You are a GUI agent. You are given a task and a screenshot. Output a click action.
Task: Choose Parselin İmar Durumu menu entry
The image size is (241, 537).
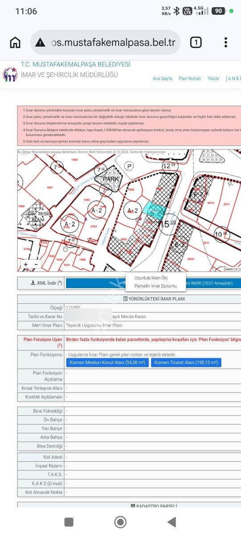pyautogui.click(x=156, y=286)
